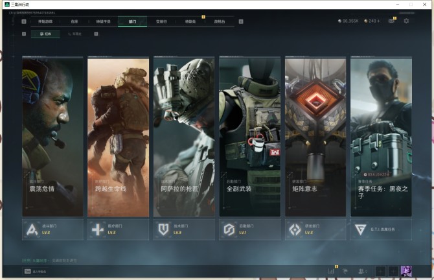
Task: Click the first empty teammate plus slot
Action: click(x=380, y=272)
